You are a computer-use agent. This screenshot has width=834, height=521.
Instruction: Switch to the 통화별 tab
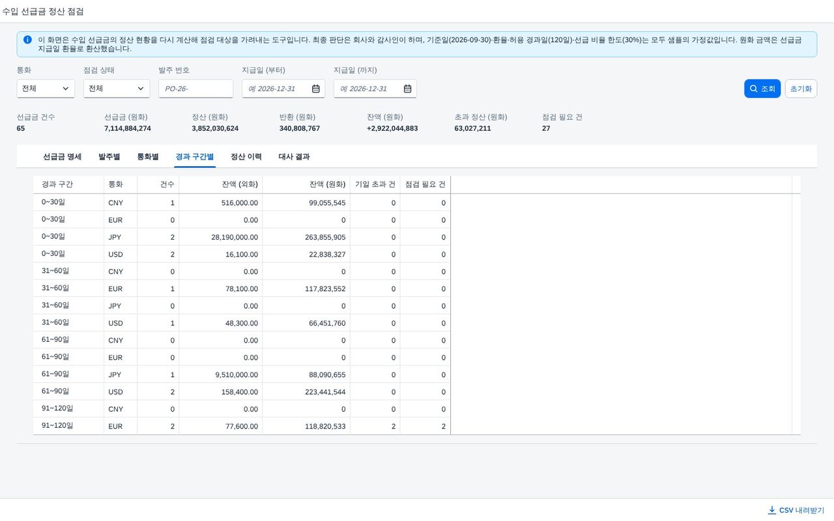[148, 156]
